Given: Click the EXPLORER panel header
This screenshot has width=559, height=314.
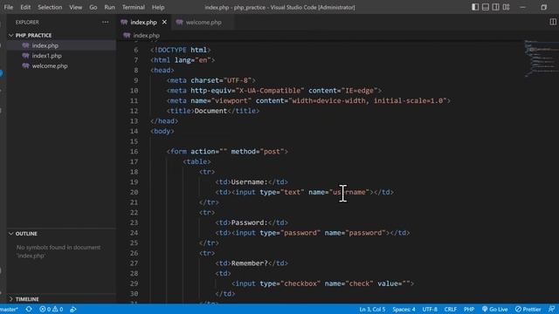Looking at the screenshot, I should (x=27, y=22).
